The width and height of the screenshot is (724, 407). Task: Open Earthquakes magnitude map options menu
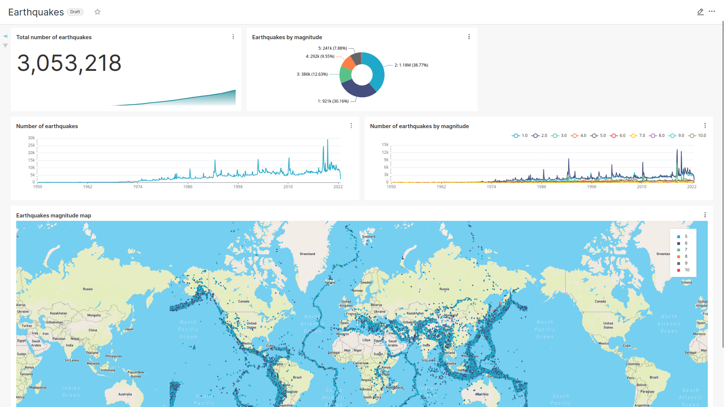tap(705, 215)
